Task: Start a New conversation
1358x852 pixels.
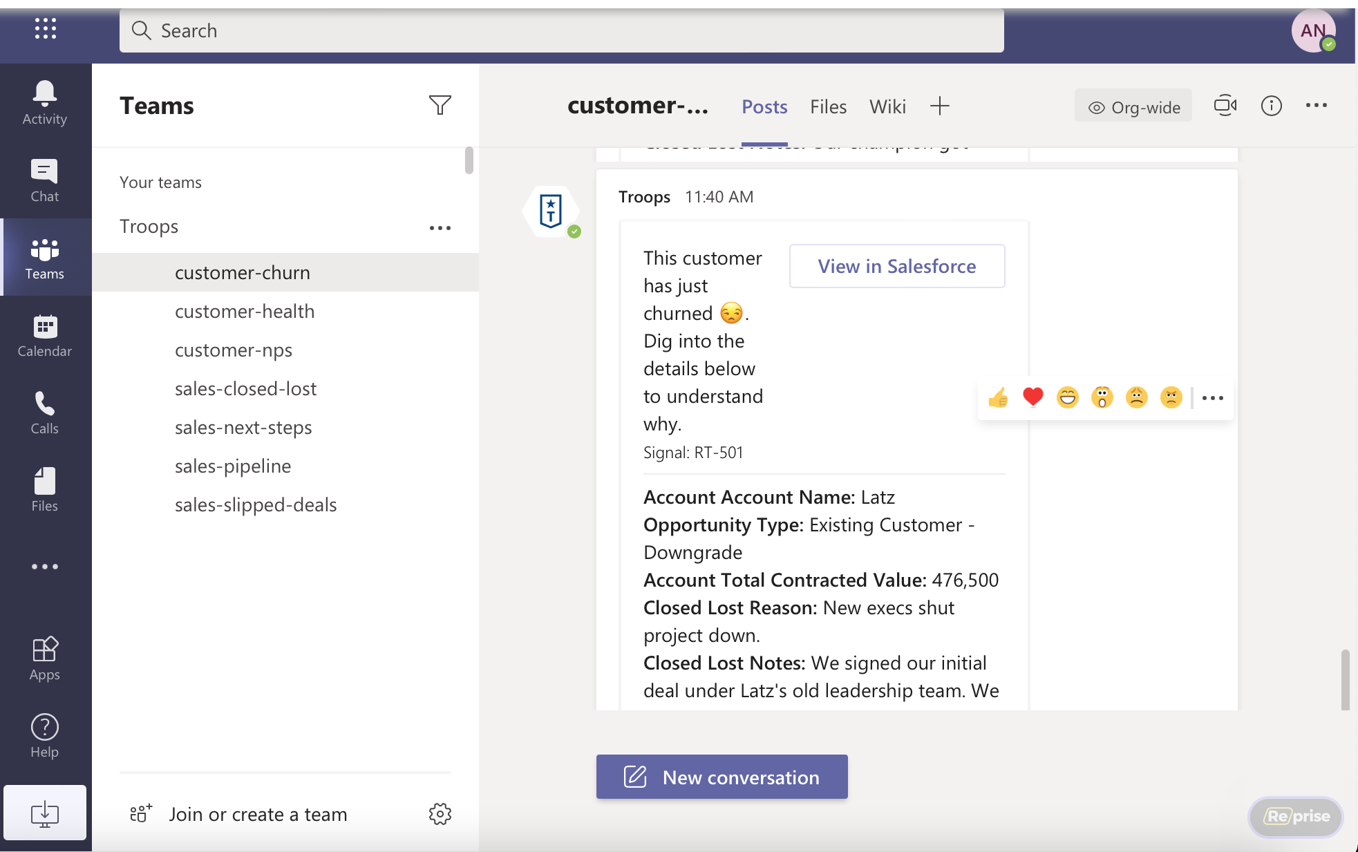Action: [722, 777]
